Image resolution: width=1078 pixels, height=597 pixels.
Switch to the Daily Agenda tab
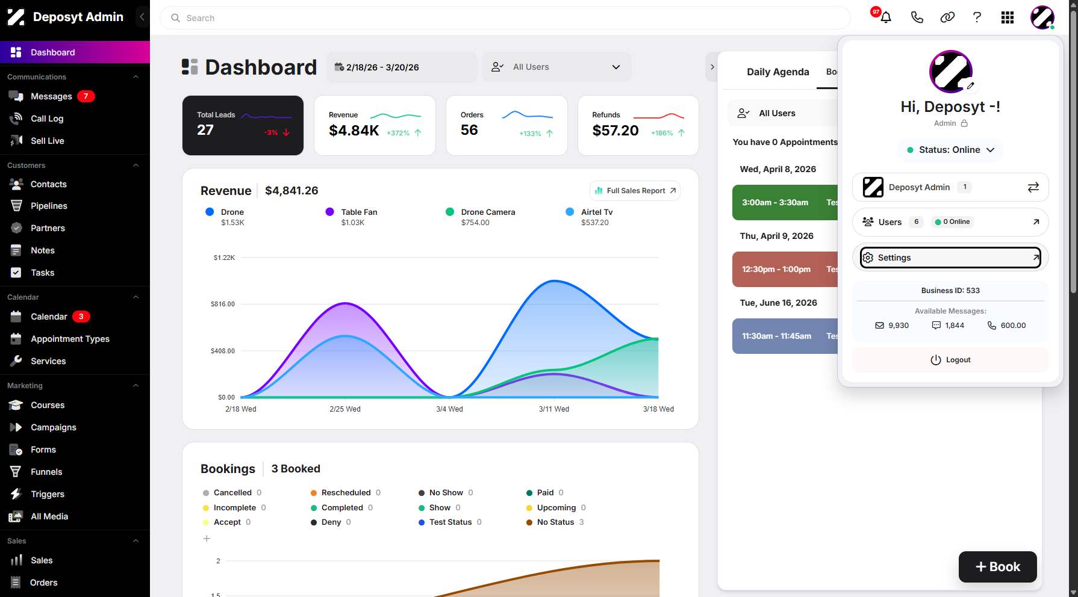point(777,72)
